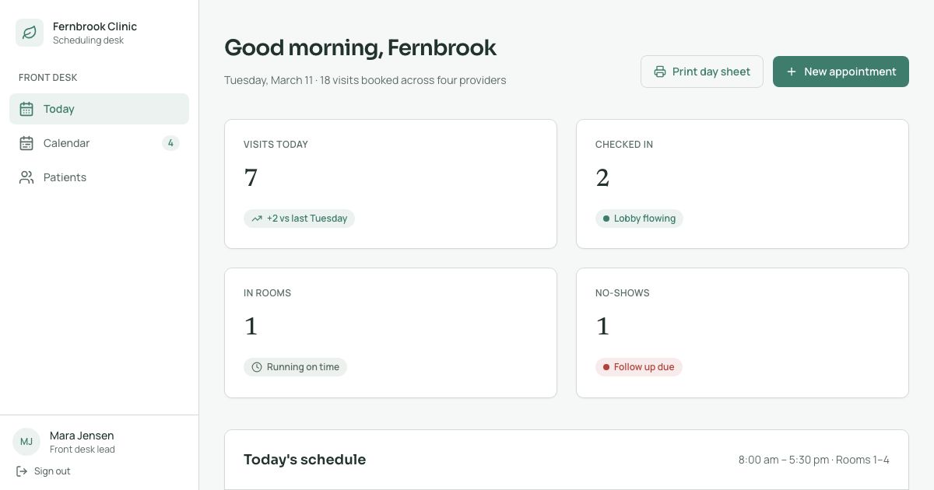Click the VISITS TODAY card label
Viewport: 934px width, 490px height.
[x=276, y=145]
